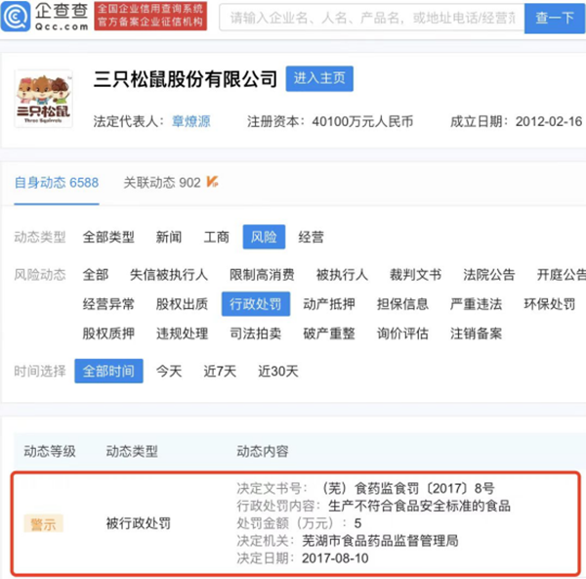Click the 三只松鼠 company logo thumbnail
The image size is (586, 579).
tap(44, 99)
